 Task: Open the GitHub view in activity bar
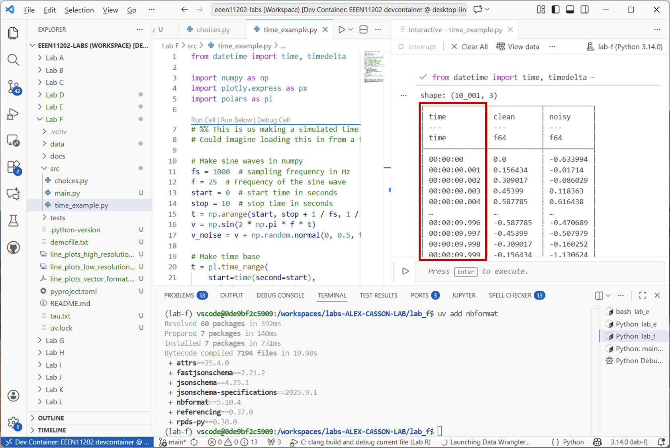click(13, 247)
